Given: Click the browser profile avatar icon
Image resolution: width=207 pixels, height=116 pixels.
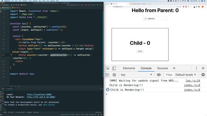Looking at the screenshot, I should pyautogui.click(x=203, y=7).
